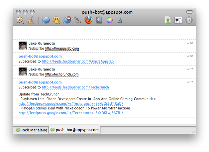Switch to the Rich Manalang tab
The image size is (209, 152).
32,130
